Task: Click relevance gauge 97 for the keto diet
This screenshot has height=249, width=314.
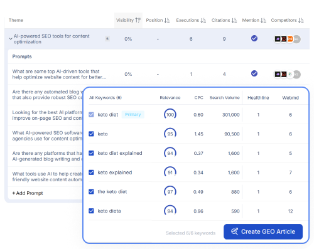Action: tap(170, 192)
